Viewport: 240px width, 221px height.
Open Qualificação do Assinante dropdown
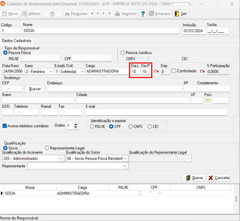[x=62, y=158]
